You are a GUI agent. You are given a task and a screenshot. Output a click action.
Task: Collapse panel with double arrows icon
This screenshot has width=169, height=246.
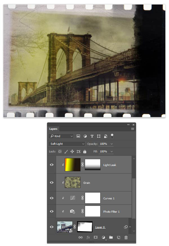128,125
